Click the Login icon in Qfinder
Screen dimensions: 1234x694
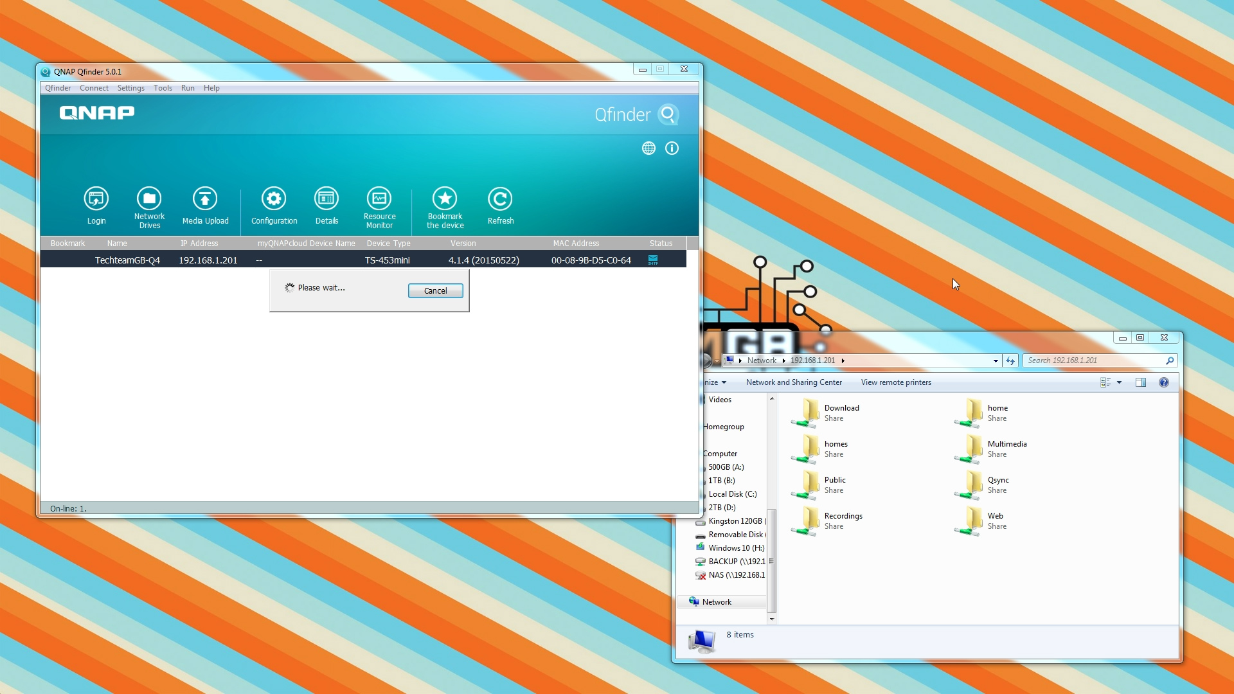click(x=96, y=199)
